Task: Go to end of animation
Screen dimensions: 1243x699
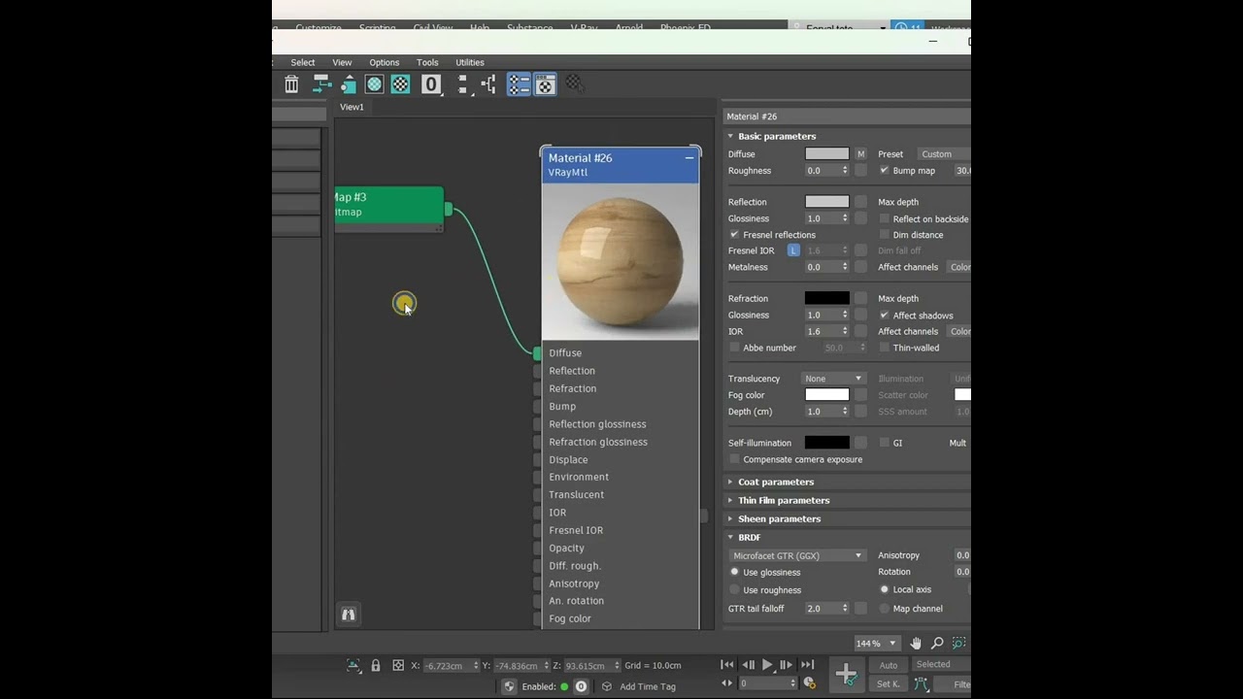Action: (x=807, y=665)
